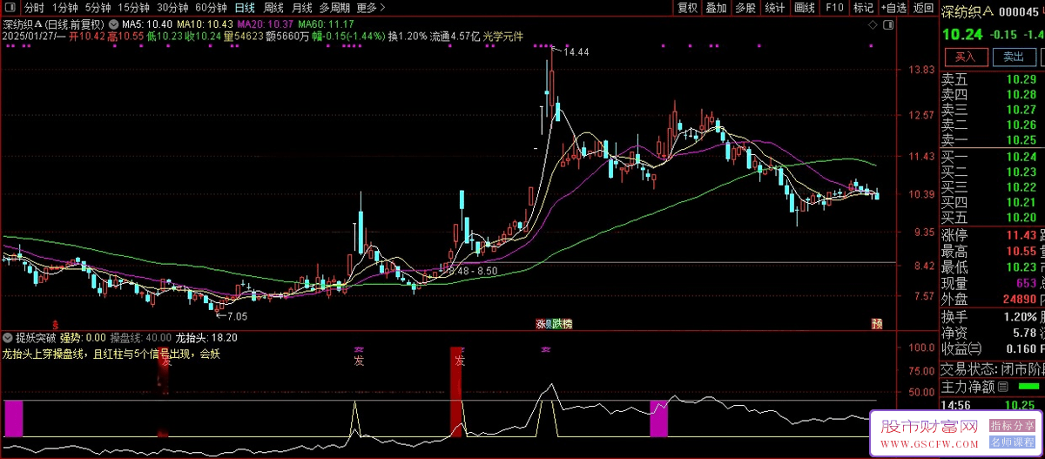Click the panel layout icon at top-left
This screenshot has width=1045, height=459.
click(x=11, y=8)
